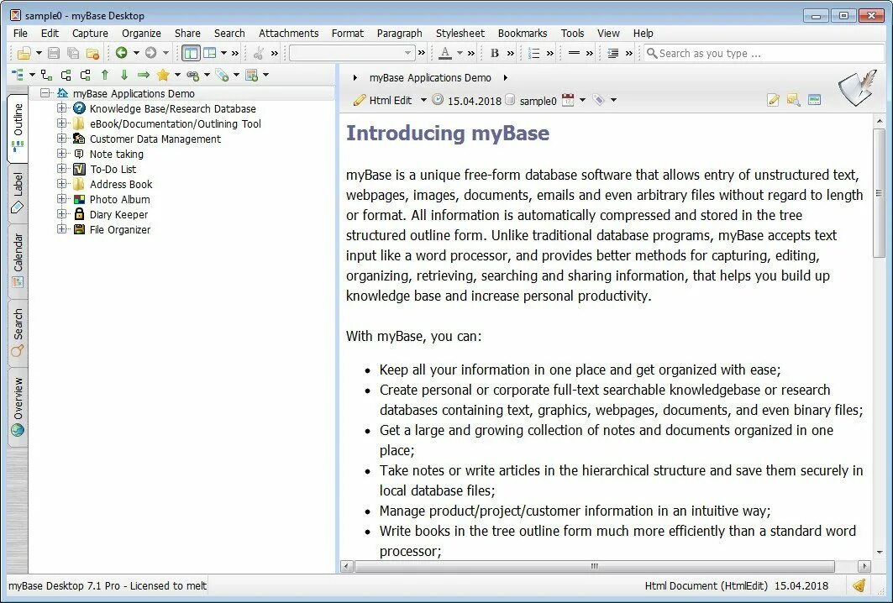Select the Note taking tree item
Screen dimensions: 893x603
[x=116, y=154]
